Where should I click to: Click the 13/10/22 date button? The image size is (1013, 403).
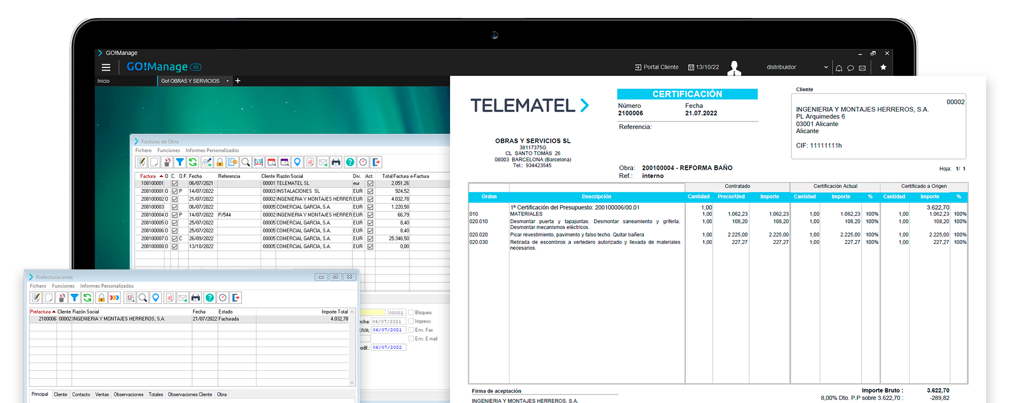pyautogui.click(x=704, y=67)
